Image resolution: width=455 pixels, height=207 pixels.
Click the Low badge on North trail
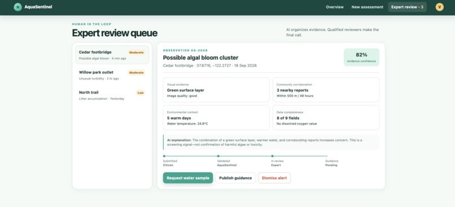141,93
